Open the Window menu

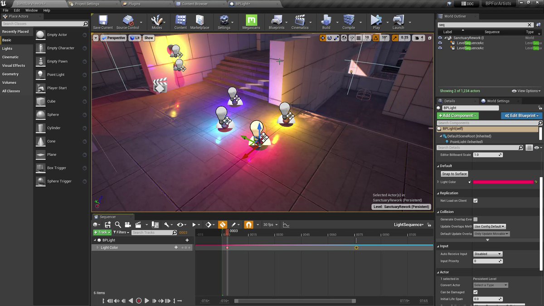(32, 10)
